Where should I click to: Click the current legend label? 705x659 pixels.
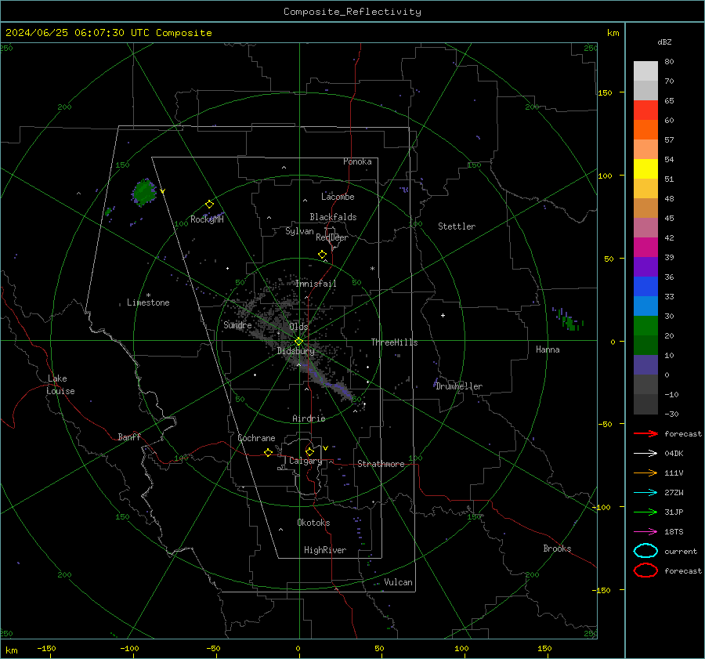(681, 552)
